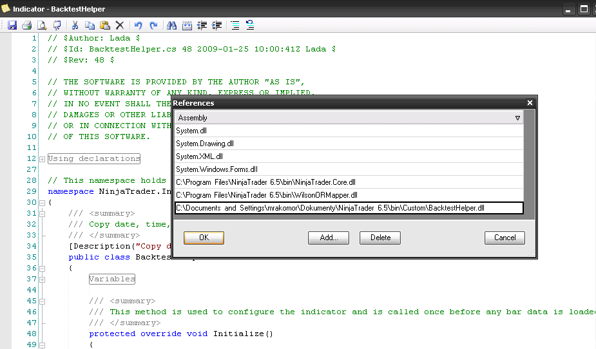The width and height of the screenshot is (596, 349).
Task: Cancel the References dialog
Action: tap(505, 238)
